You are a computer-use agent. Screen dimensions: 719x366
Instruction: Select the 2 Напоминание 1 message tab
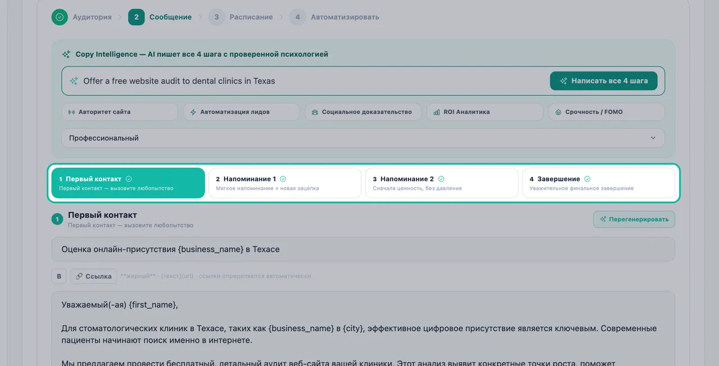(x=285, y=183)
